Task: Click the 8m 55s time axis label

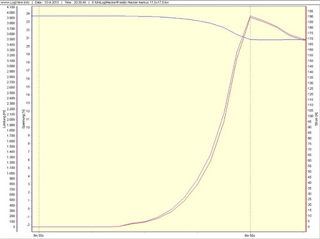Action: (x=39, y=236)
